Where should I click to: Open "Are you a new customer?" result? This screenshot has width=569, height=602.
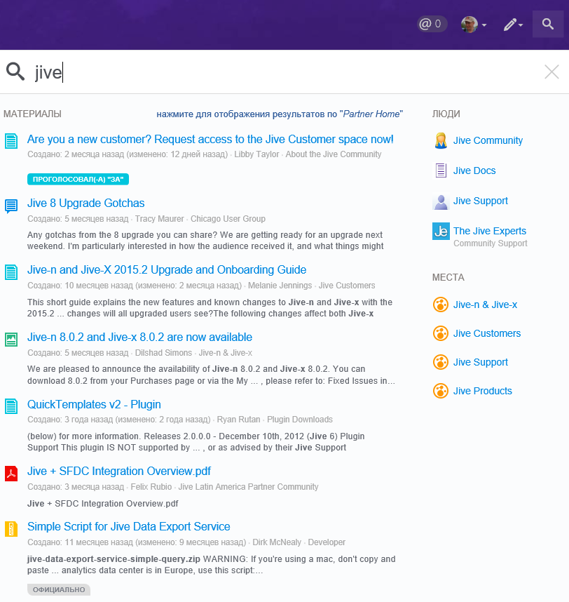(210, 140)
